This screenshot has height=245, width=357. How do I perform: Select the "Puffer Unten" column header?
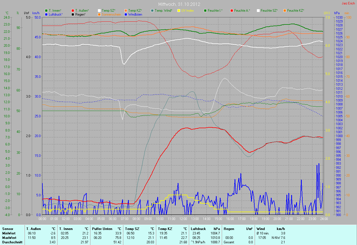pos(102,229)
